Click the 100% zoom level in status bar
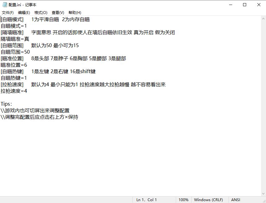The height and width of the screenshot is (203, 266). [184, 200]
